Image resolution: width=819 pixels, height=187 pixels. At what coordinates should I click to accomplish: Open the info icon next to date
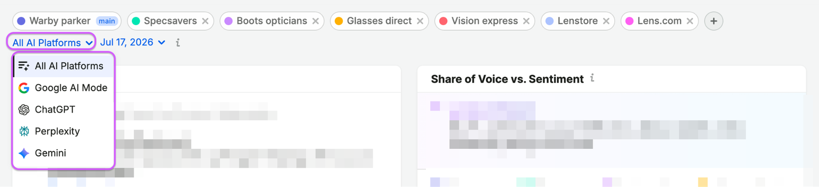pos(178,43)
